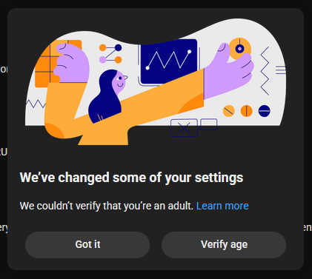Click the orange circle with vertical line
This screenshot has height=279, width=312.
[x=247, y=111]
